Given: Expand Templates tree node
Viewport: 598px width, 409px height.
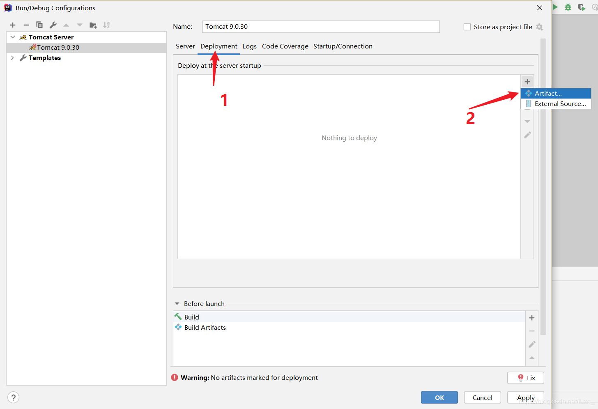Looking at the screenshot, I should pos(13,58).
